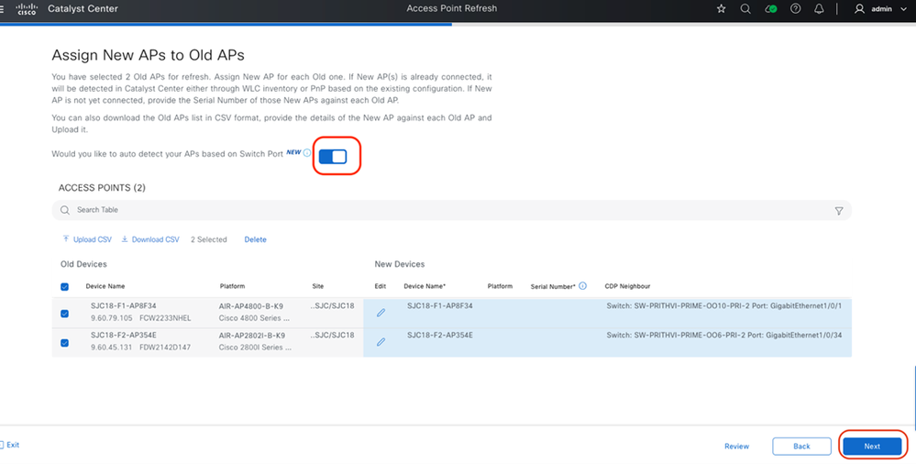
Task: Click serial FCW2233NHEL
Action: click(x=165, y=318)
